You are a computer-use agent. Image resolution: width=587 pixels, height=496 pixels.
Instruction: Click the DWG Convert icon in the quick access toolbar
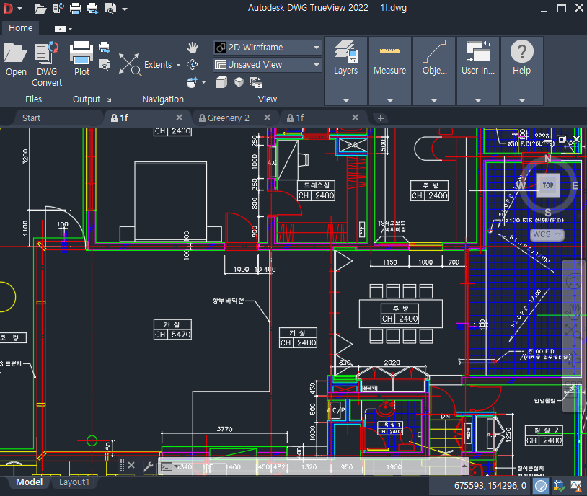(58, 8)
